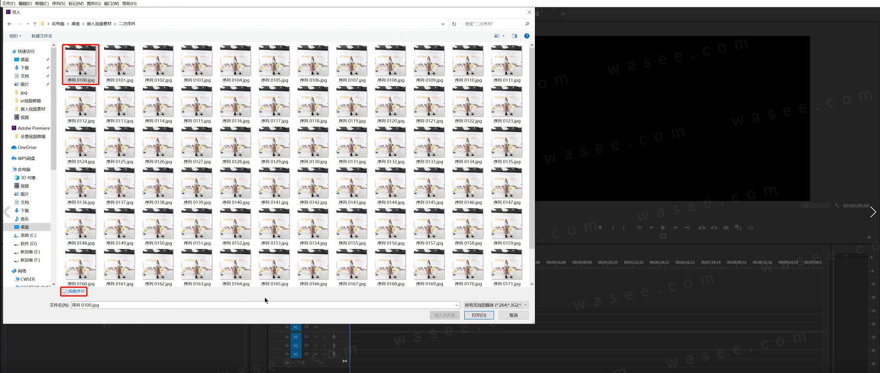The width and height of the screenshot is (880, 373).
Task: Mute track A1 in the timeline
Action: coord(315,337)
